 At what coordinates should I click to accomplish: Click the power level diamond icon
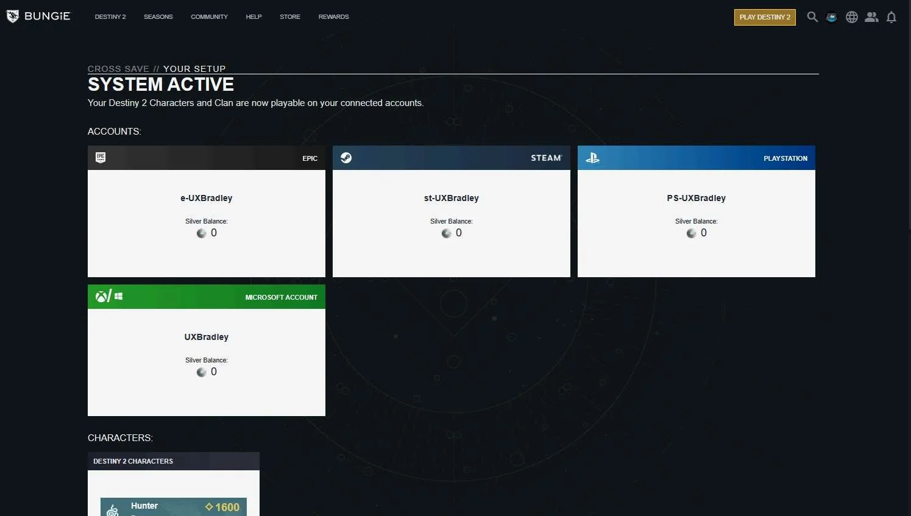coord(209,507)
